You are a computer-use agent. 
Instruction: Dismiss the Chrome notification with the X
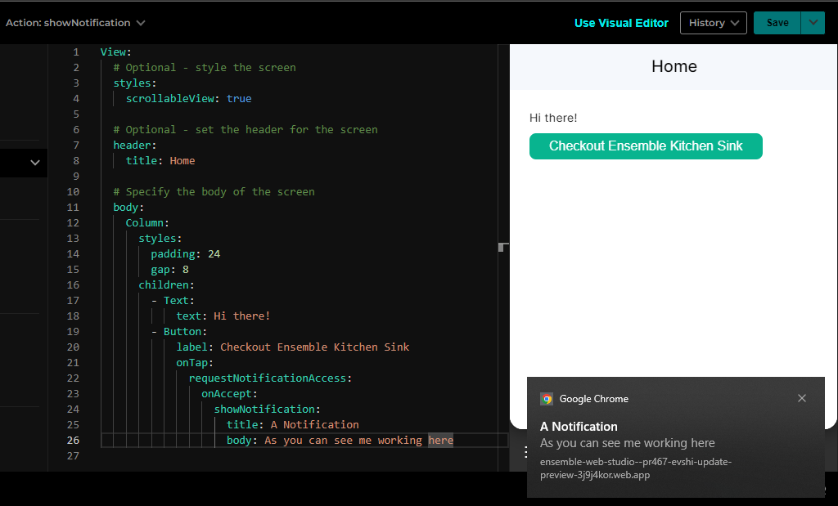pyautogui.click(x=802, y=398)
